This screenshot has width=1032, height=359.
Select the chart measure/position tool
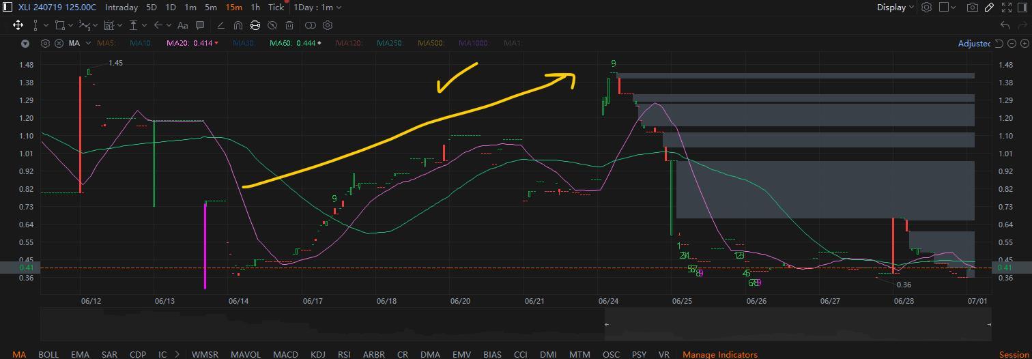(x=109, y=25)
